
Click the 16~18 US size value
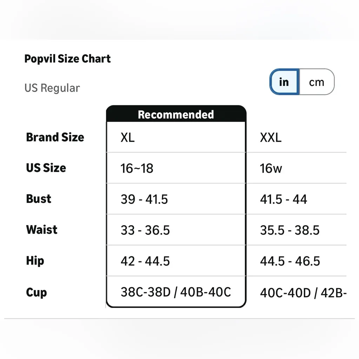coord(137,168)
